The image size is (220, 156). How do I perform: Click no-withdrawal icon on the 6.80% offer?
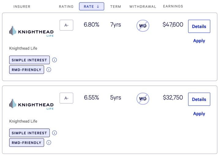click(143, 26)
